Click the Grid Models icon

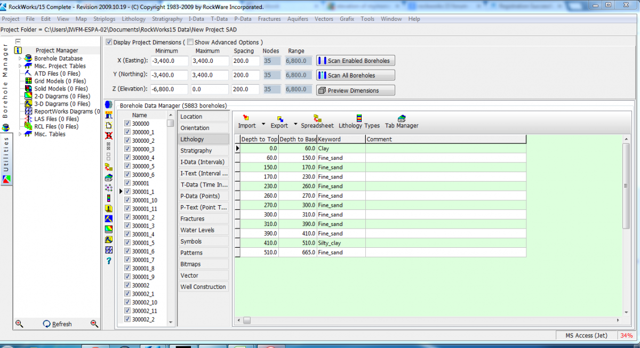tap(29, 81)
